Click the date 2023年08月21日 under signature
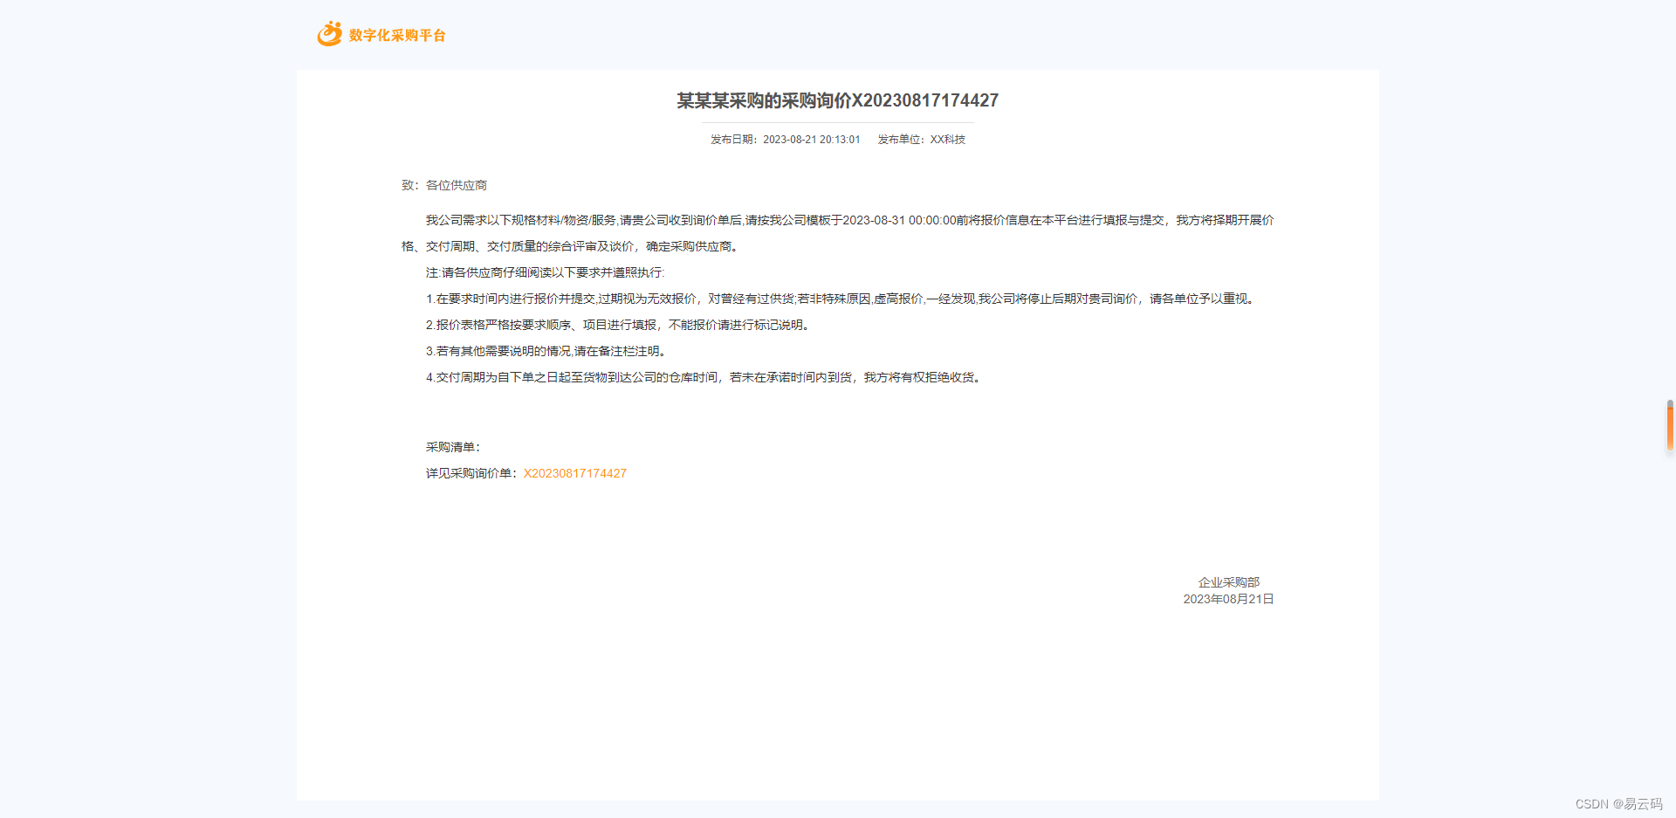 (1227, 599)
